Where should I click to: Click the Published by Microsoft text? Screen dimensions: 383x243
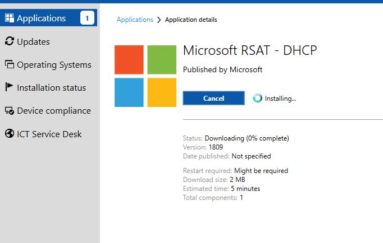(x=222, y=69)
